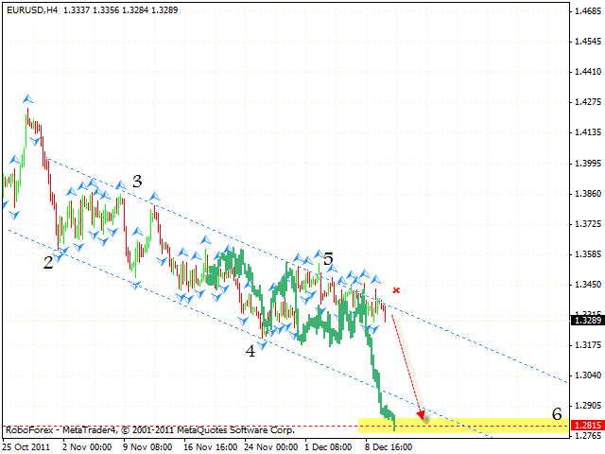Click wave label 5 near the upper channel line
This screenshot has width=605, height=454.
point(328,257)
